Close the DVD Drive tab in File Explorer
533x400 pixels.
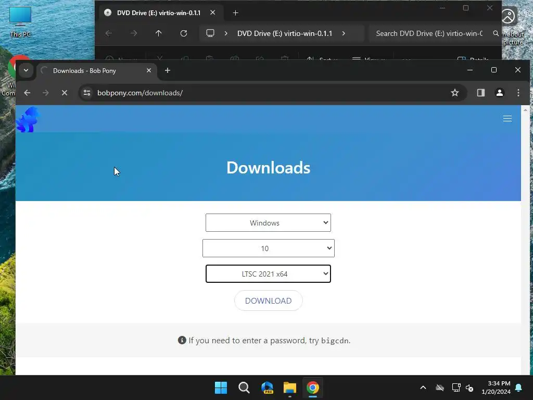[212, 12]
